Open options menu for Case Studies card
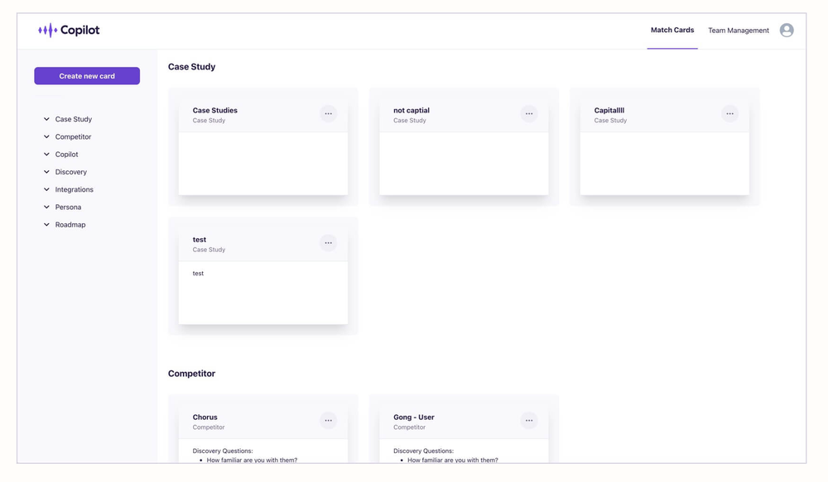 [x=328, y=114]
